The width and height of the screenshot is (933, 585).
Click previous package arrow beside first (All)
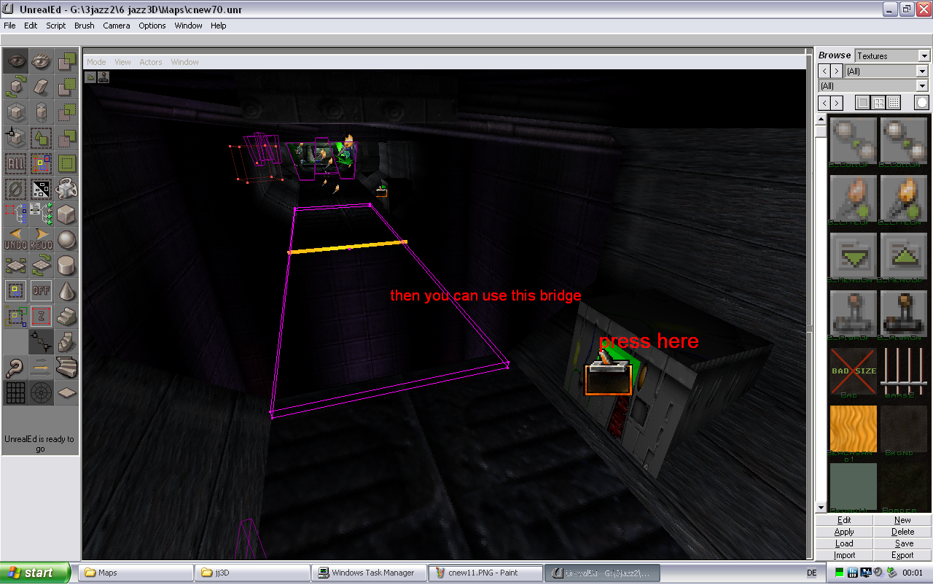click(x=824, y=71)
